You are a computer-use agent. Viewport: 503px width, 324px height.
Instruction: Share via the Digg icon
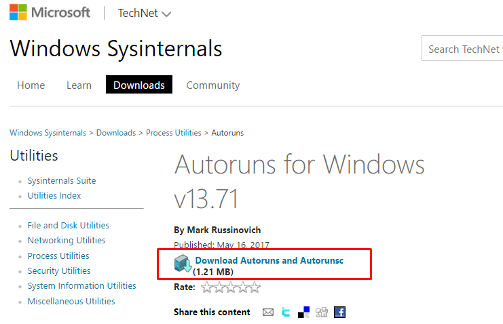point(322,312)
